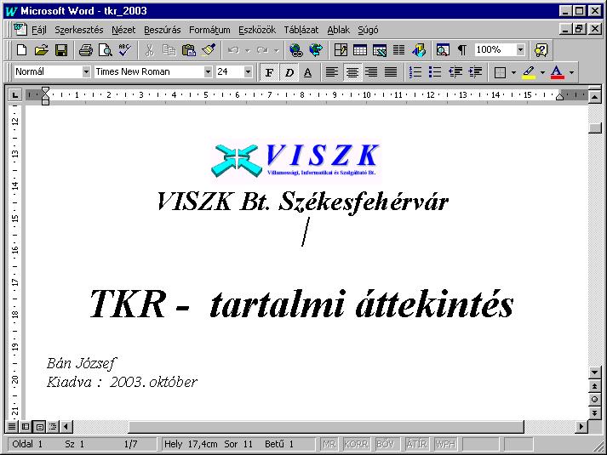Open Document Map magnifier icon
The width and height of the screenshot is (607, 455).
tap(443, 50)
